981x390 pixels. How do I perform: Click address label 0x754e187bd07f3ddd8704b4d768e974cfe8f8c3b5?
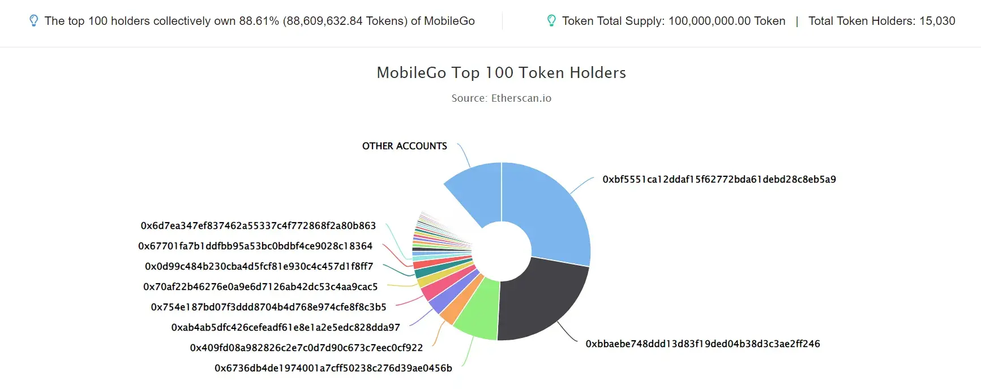point(268,307)
